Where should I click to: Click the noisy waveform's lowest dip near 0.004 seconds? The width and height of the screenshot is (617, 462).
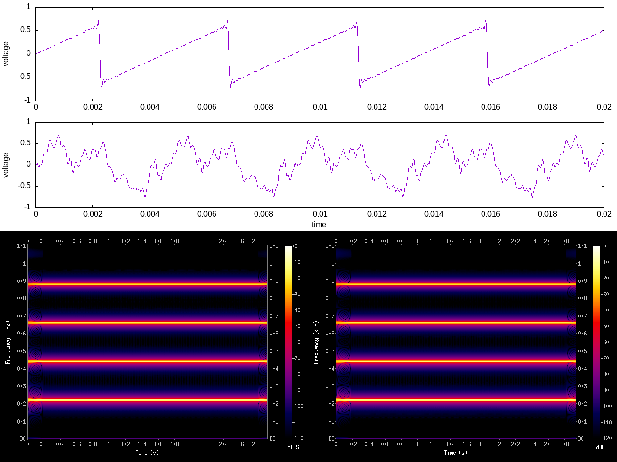tap(145, 196)
